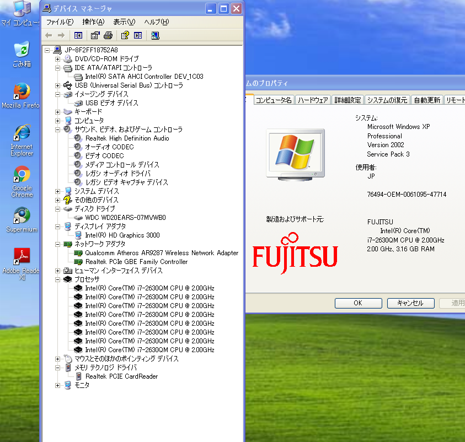Open the ファイル(F) menu
Screen dimensions: 465x442
[x=60, y=22]
